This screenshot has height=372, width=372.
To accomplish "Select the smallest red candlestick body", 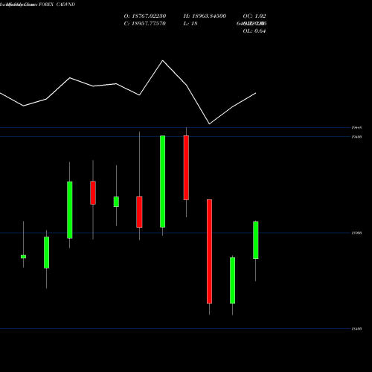I will tap(93, 193).
